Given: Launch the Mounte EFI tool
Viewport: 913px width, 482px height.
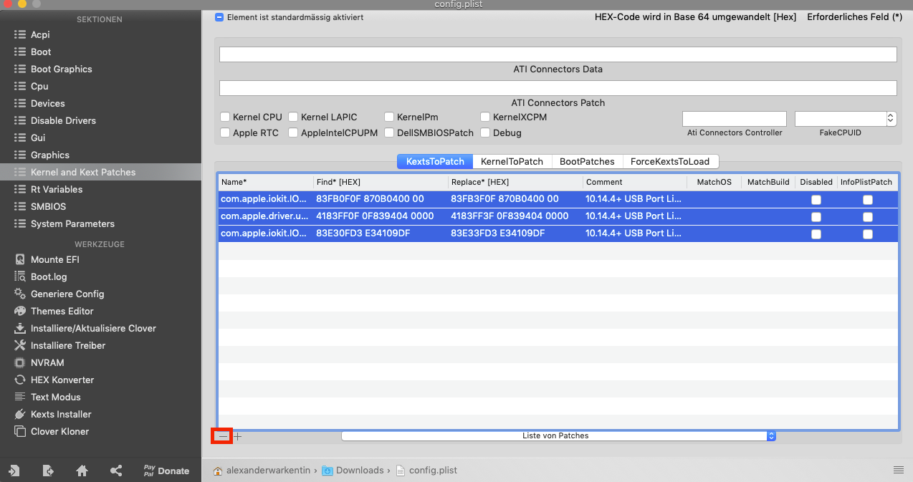Looking at the screenshot, I should (55, 259).
